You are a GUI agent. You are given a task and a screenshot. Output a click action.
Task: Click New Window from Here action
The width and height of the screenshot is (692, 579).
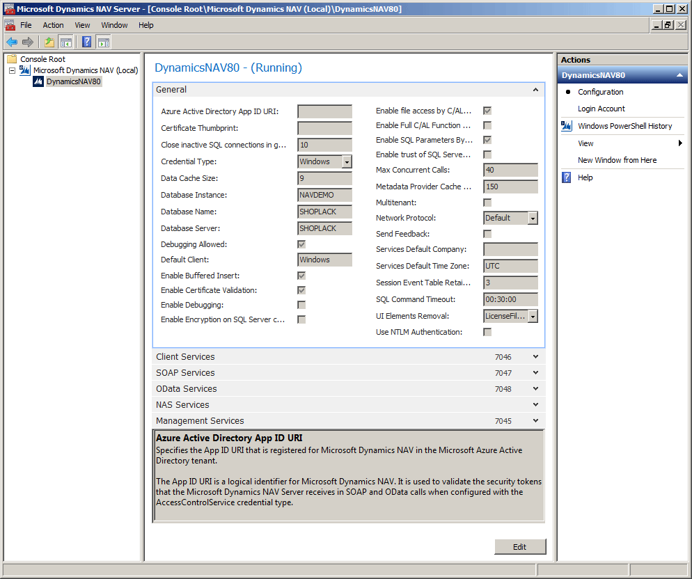(x=617, y=160)
